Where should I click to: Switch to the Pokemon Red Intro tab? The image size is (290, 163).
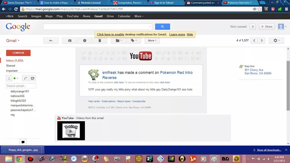coord(240,3)
